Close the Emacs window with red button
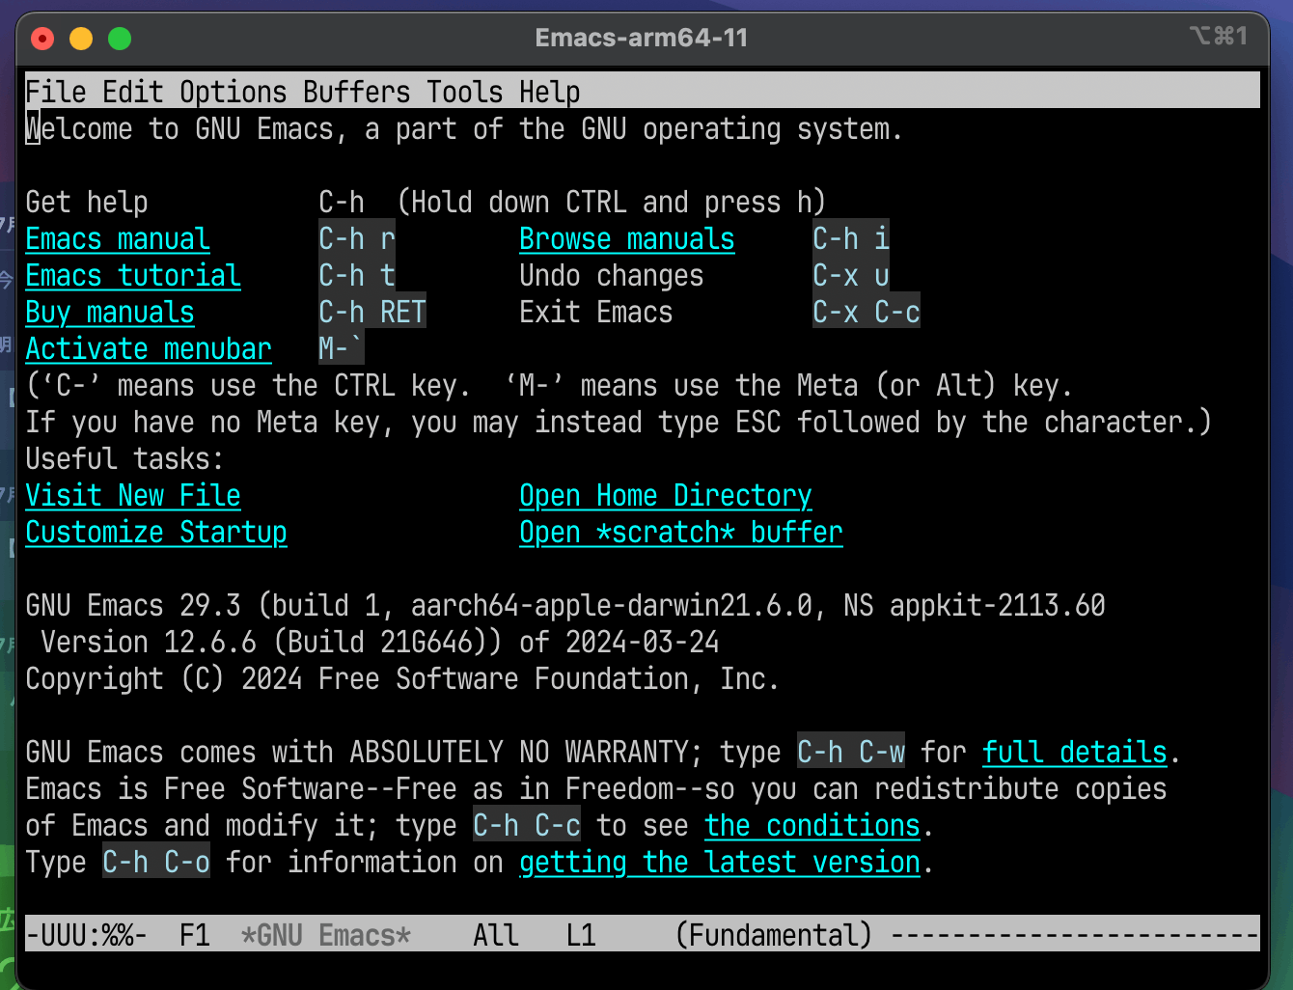The height and width of the screenshot is (990, 1293). (x=42, y=39)
